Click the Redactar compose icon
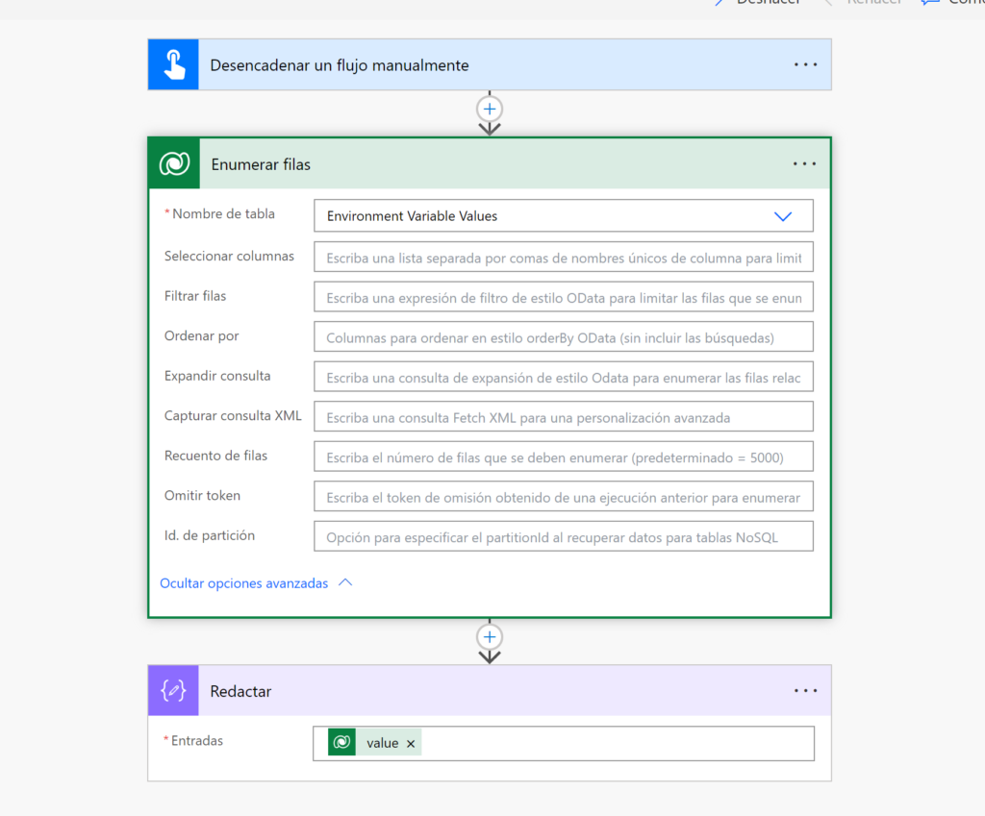985x816 pixels. point(173,690)
